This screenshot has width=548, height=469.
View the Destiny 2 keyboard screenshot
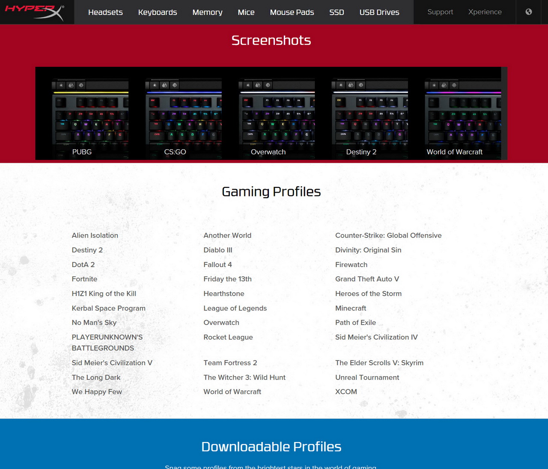[361, 113]
